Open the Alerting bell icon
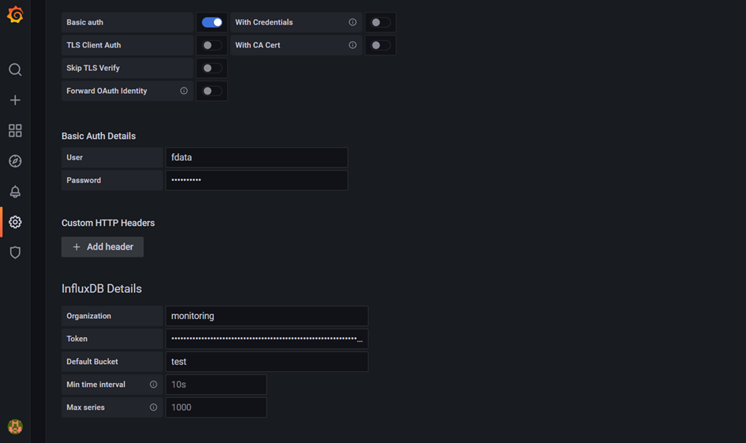This screenshot has height=443, width=746. (x=15, y=191)
